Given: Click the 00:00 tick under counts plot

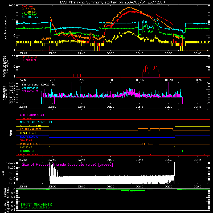Looking at the screenshot, I should click(x=110, y=54).
